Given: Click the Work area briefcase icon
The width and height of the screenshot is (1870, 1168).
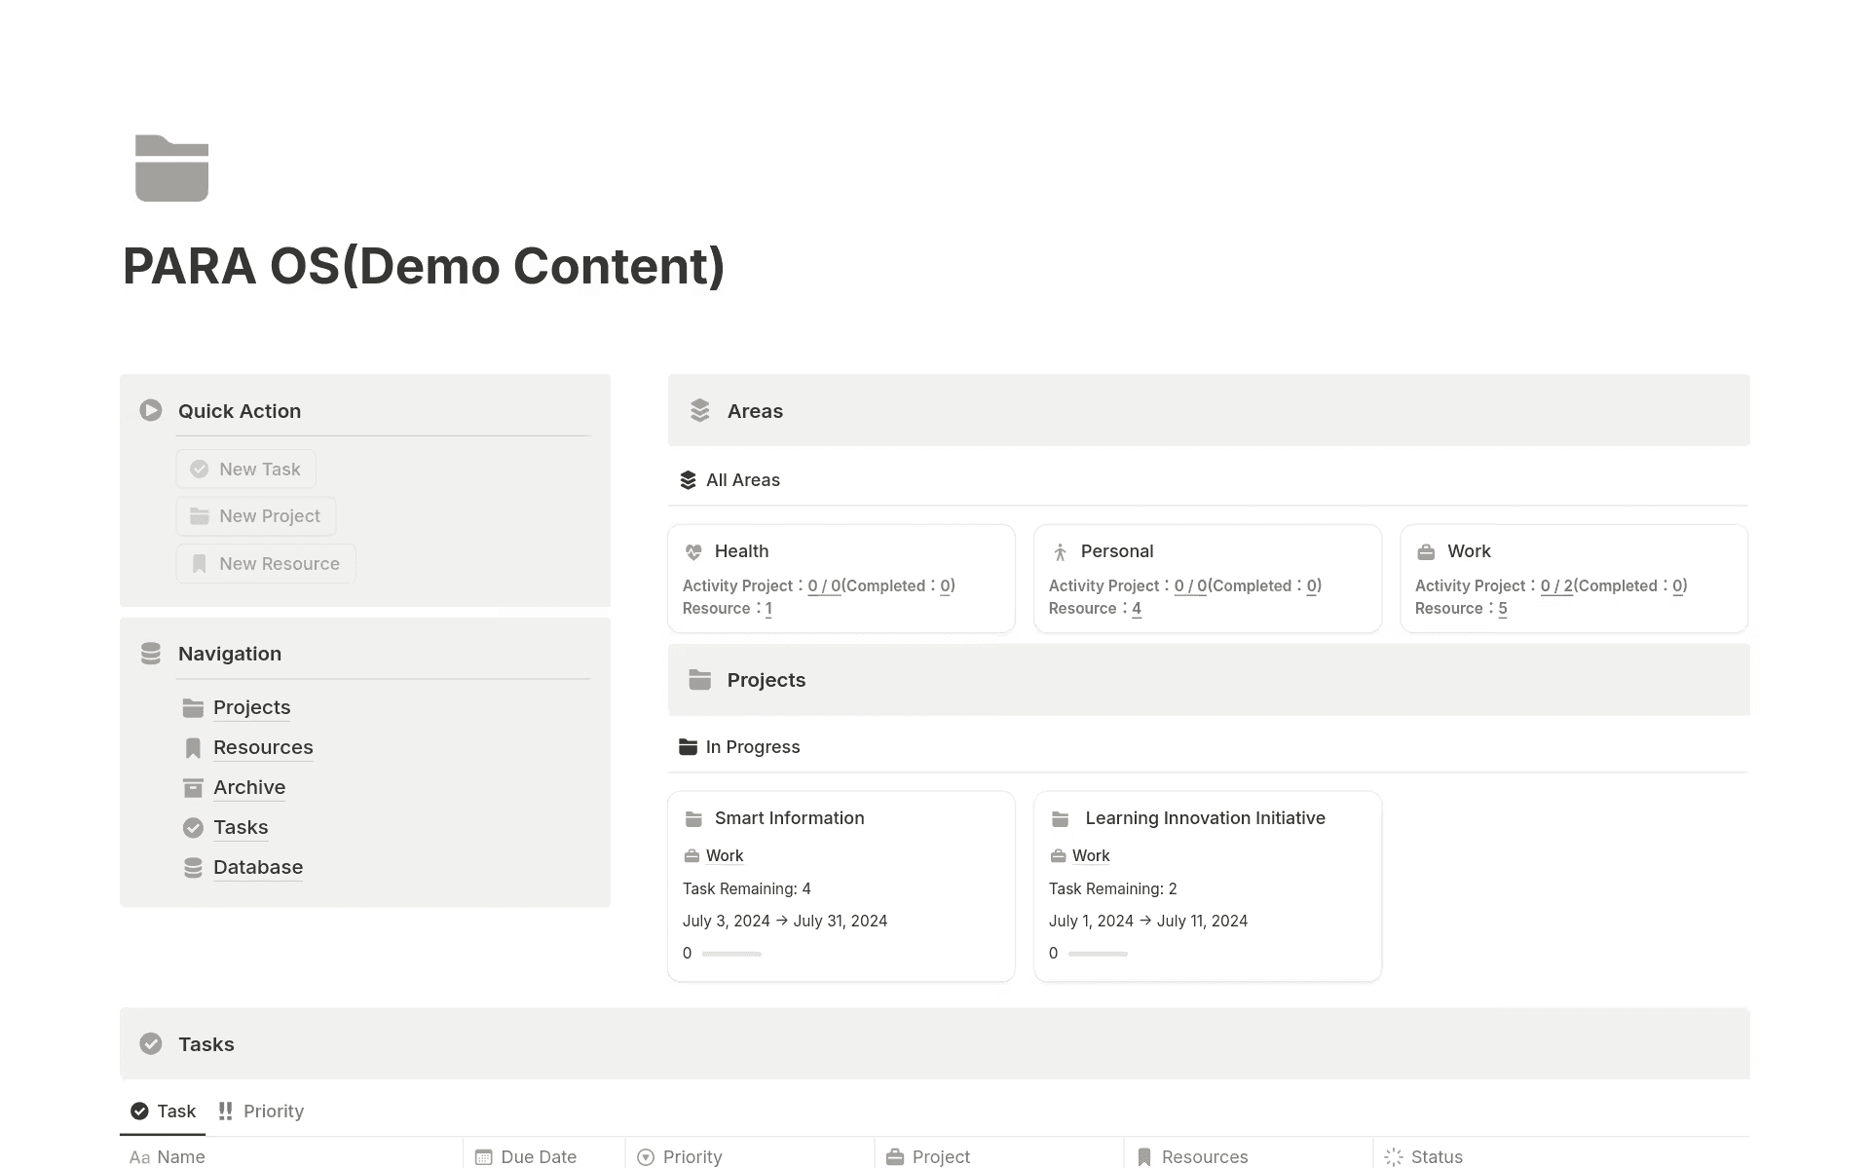Looking at the screenshot, I should coord(1426,551).
